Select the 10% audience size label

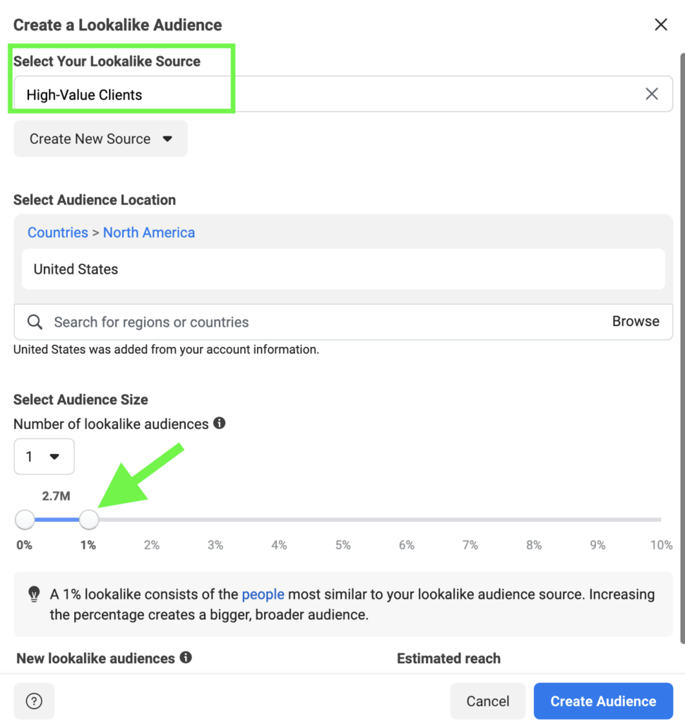661,544
